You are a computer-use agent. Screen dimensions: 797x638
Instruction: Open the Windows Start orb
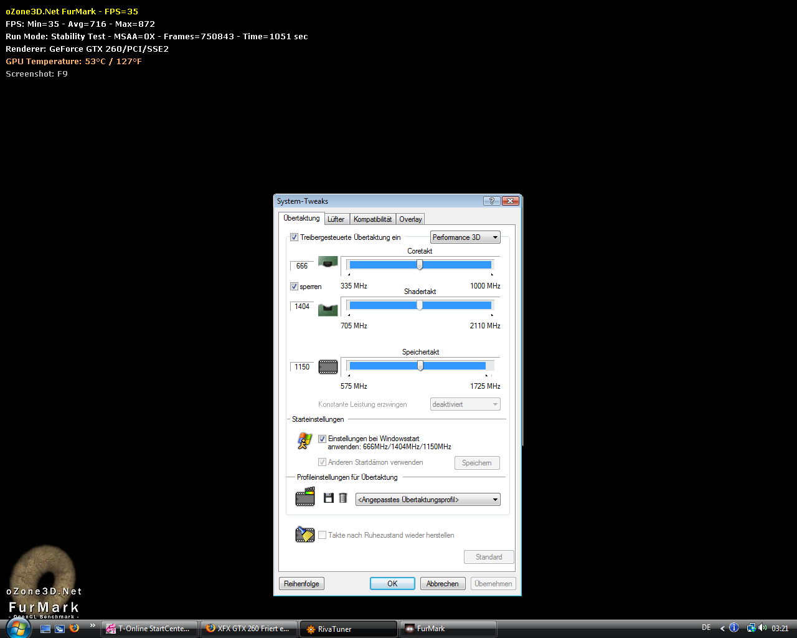pos(19,628)
